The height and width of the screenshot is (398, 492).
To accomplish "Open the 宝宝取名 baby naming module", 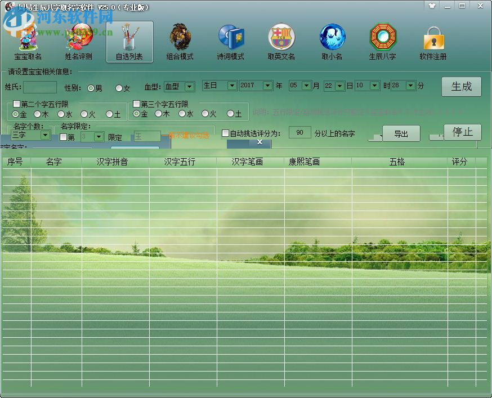I will coord(28,42).
